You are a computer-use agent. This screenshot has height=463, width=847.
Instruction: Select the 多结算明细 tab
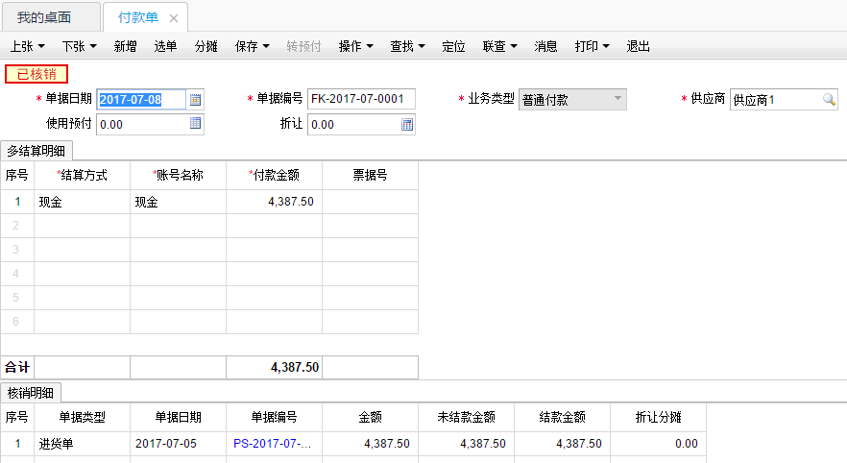coord(36,151)
